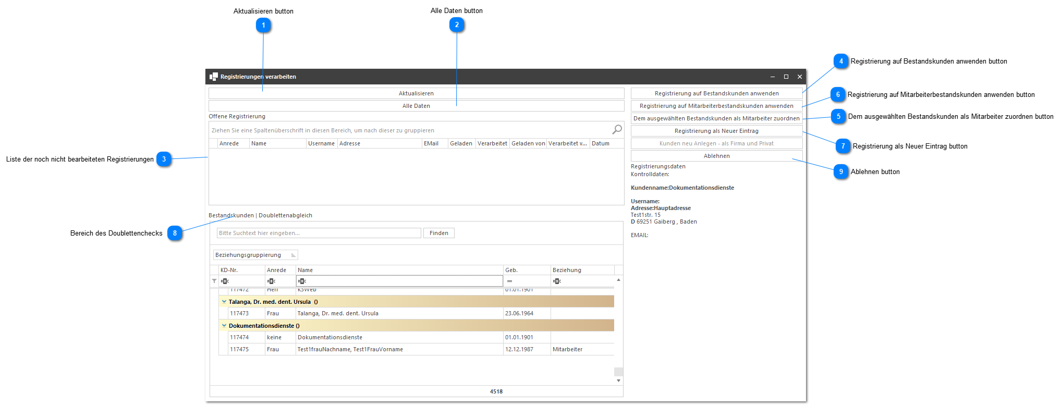Viewport: 1062px width, 406px height.
Task: Click Registrierung als Neuer Eintrag
Action: click(x=716, y=131)
